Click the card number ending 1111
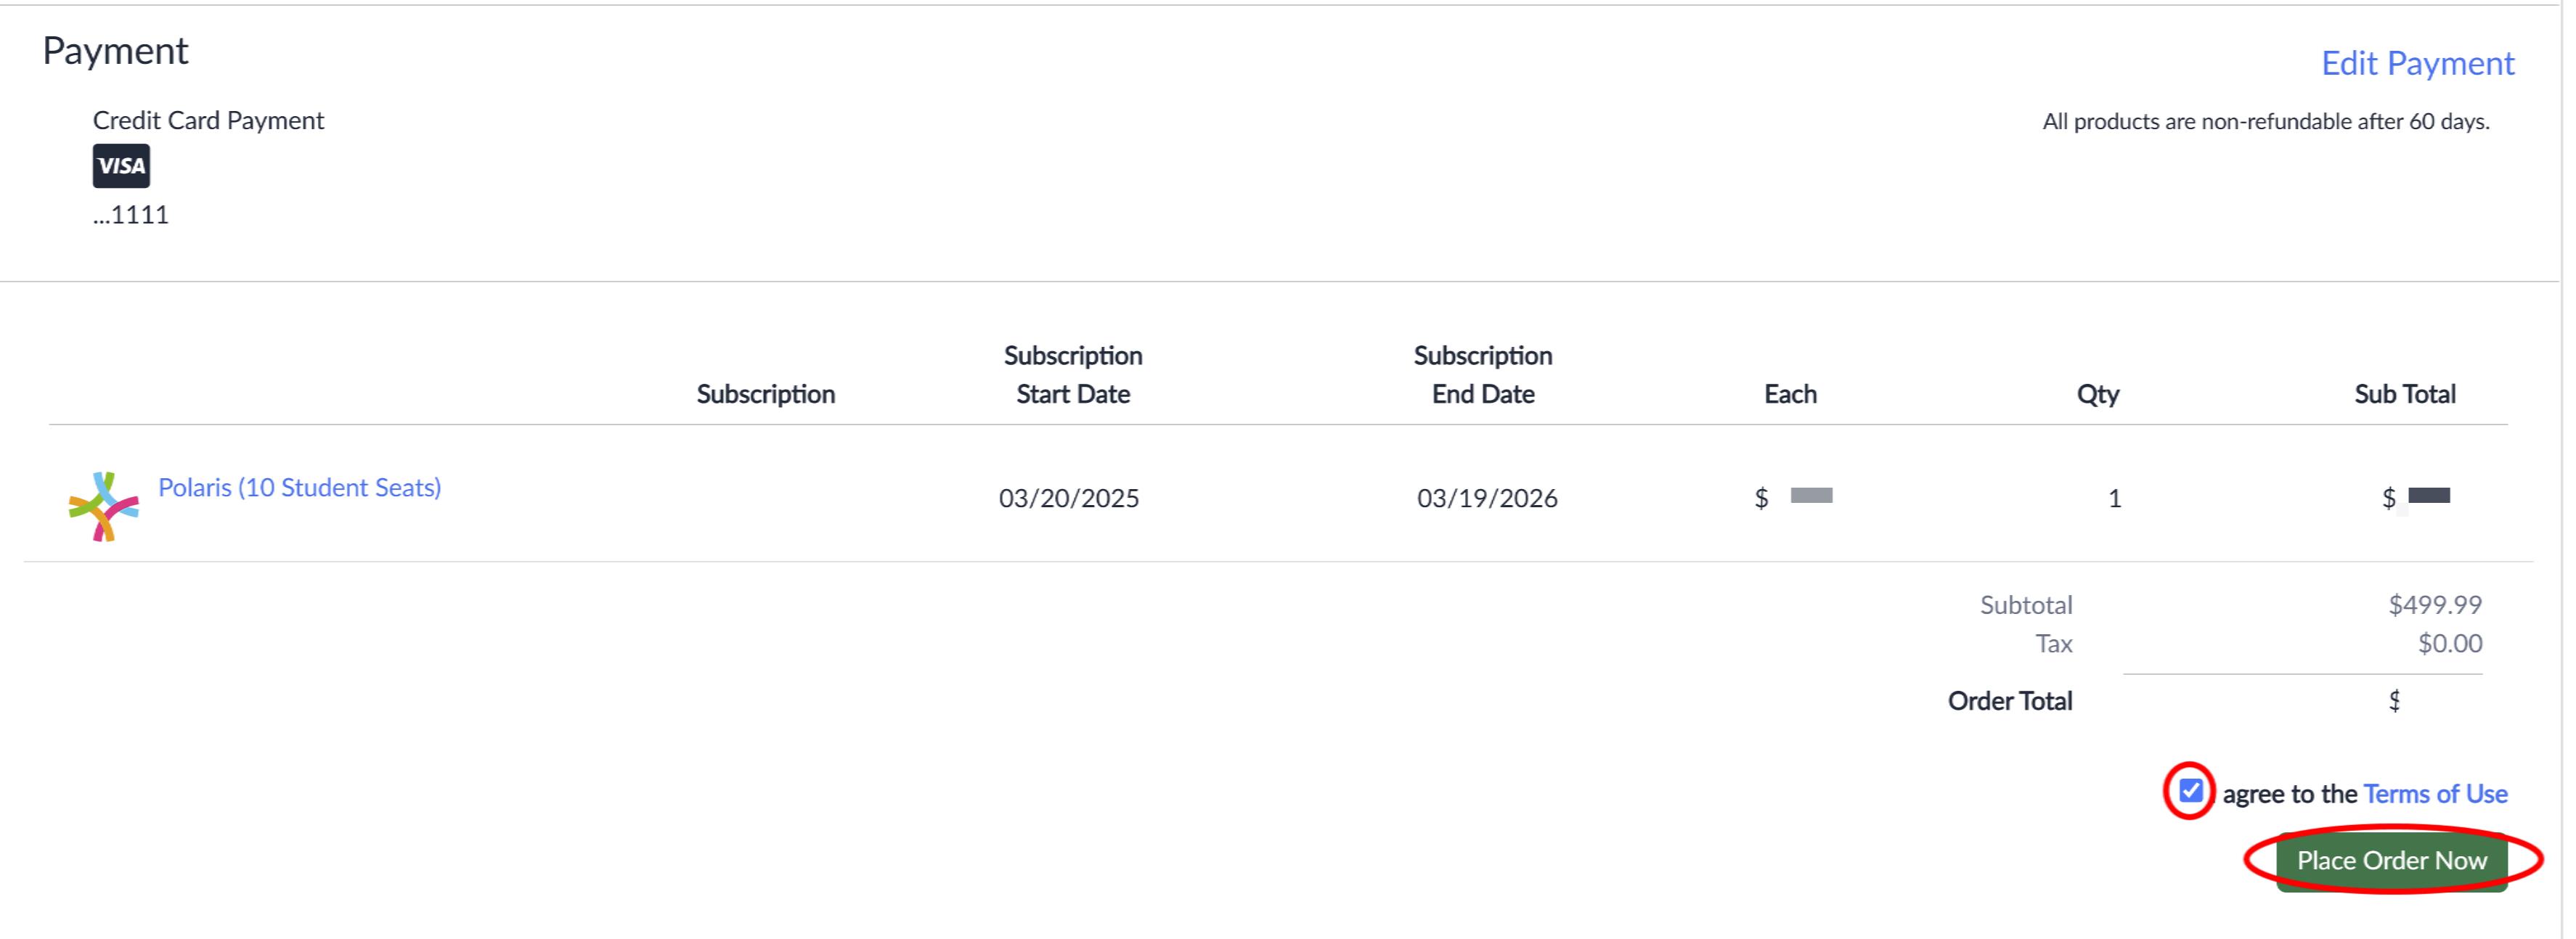The image size is (2576, 939). click(x=131, y=215)
